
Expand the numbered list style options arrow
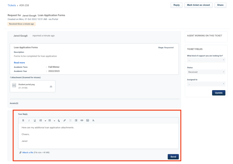[x=45, y=120]
